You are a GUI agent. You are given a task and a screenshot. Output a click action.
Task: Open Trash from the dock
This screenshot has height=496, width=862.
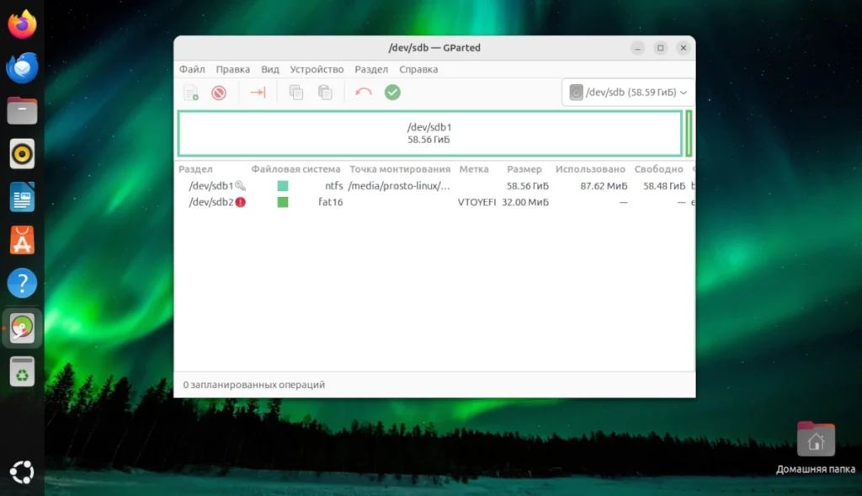(22, 371)
